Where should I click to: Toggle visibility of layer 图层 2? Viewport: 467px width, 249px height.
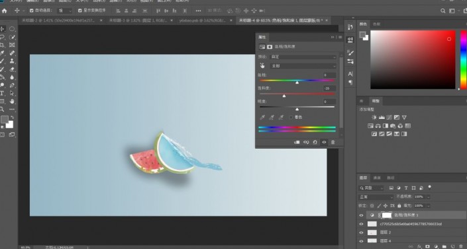tap(361, 232)
